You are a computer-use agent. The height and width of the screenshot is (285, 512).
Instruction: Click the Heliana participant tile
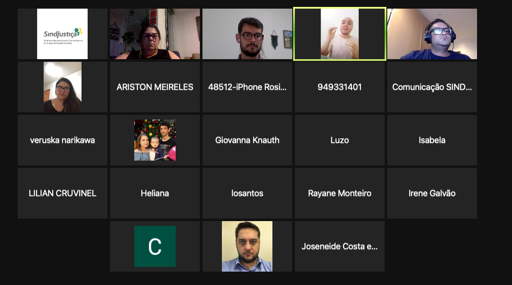(x=155, y=193)
